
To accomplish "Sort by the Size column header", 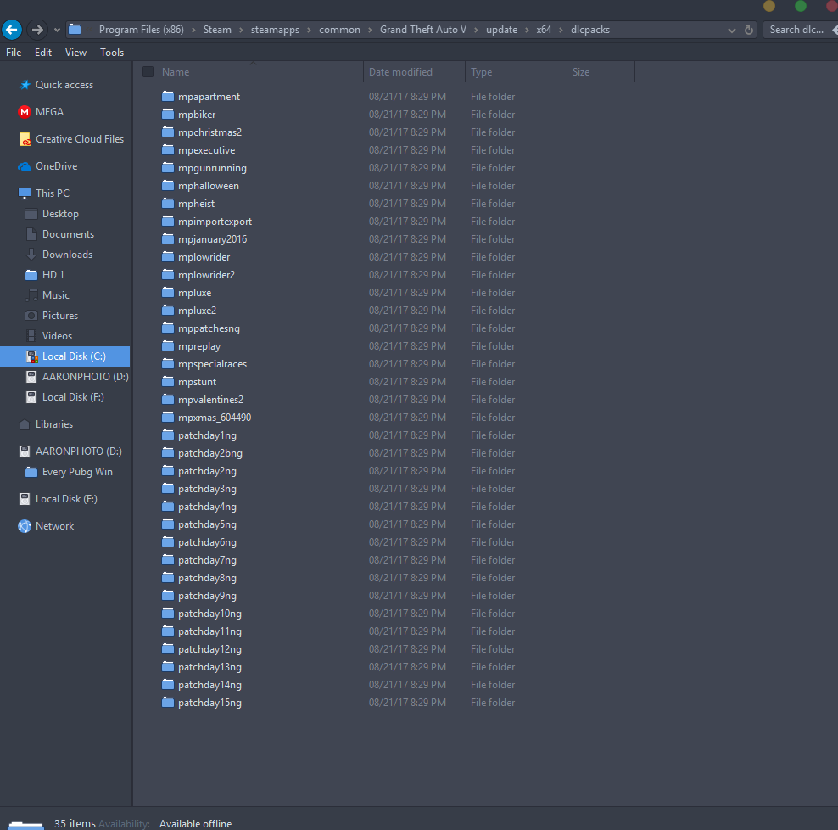I will click(x=580, y=71).
